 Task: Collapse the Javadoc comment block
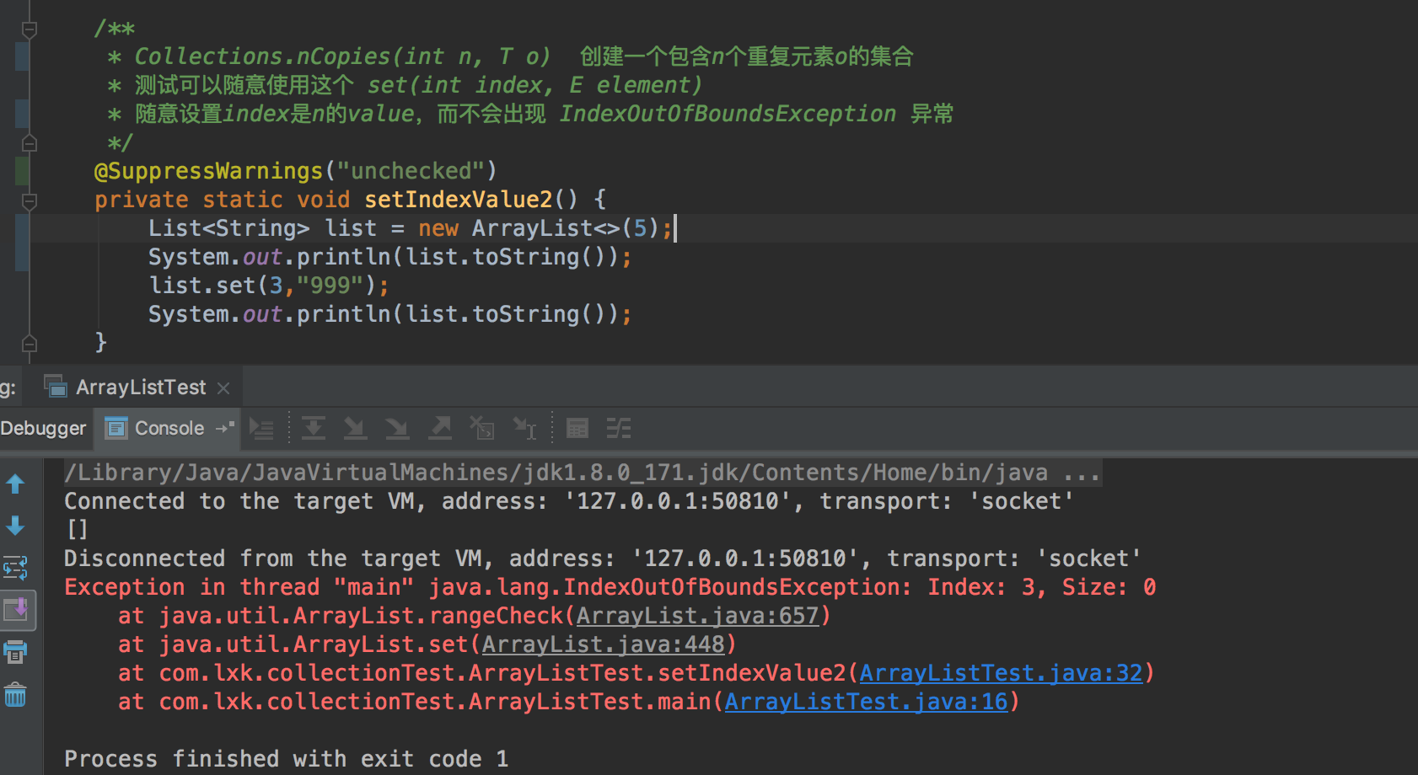click(x=30, y=28)
